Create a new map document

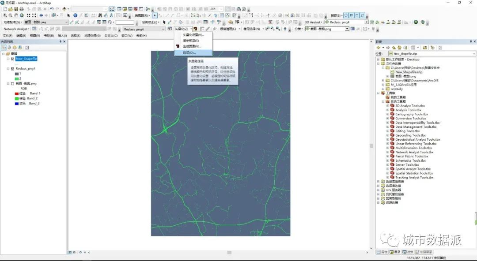[5, 9]
